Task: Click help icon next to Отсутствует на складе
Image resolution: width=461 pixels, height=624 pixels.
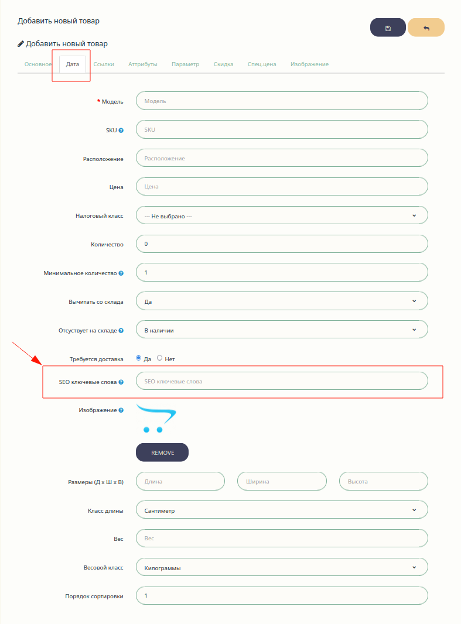Action: click(x=121, y=330)
